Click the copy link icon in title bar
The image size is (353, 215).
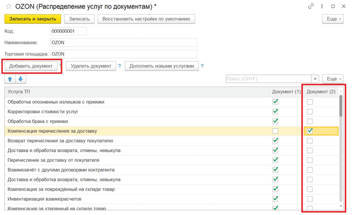click(x=311, y=6)
